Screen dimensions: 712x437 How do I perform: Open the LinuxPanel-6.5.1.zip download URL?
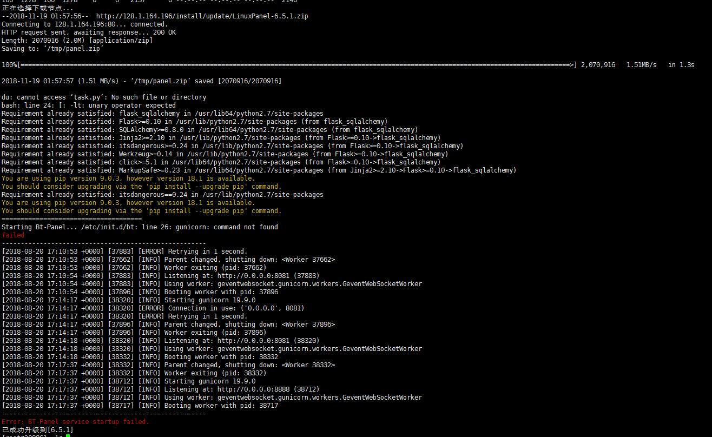pyautogui.click(x=202, y=16)
